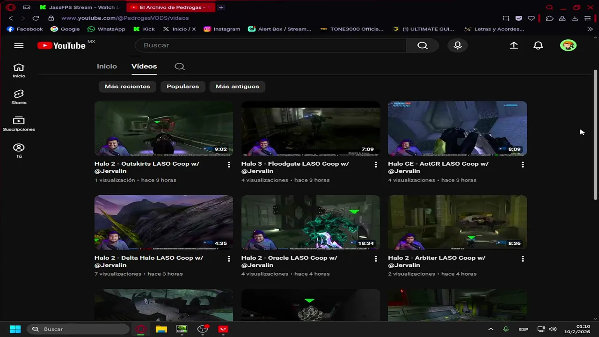
Task: Open the account avatar menu
Action: point(568,45)
